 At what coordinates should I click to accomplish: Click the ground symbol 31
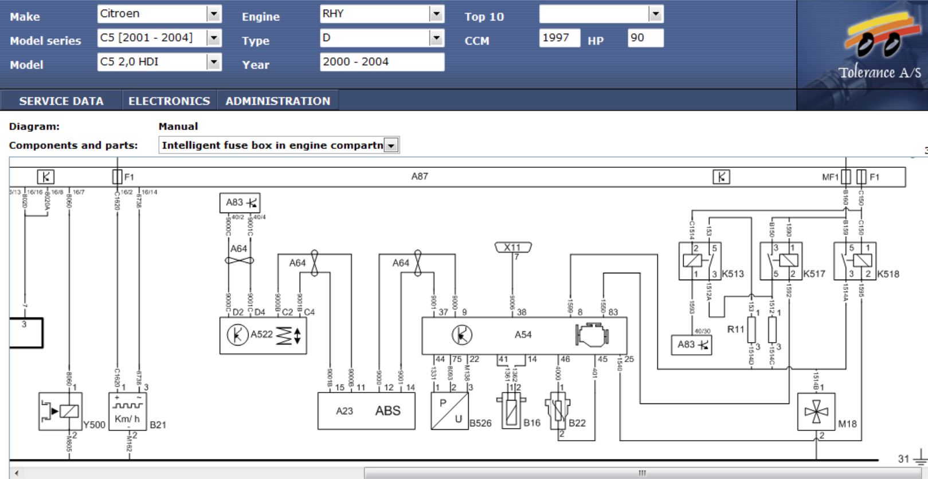[x=919, y=458]
